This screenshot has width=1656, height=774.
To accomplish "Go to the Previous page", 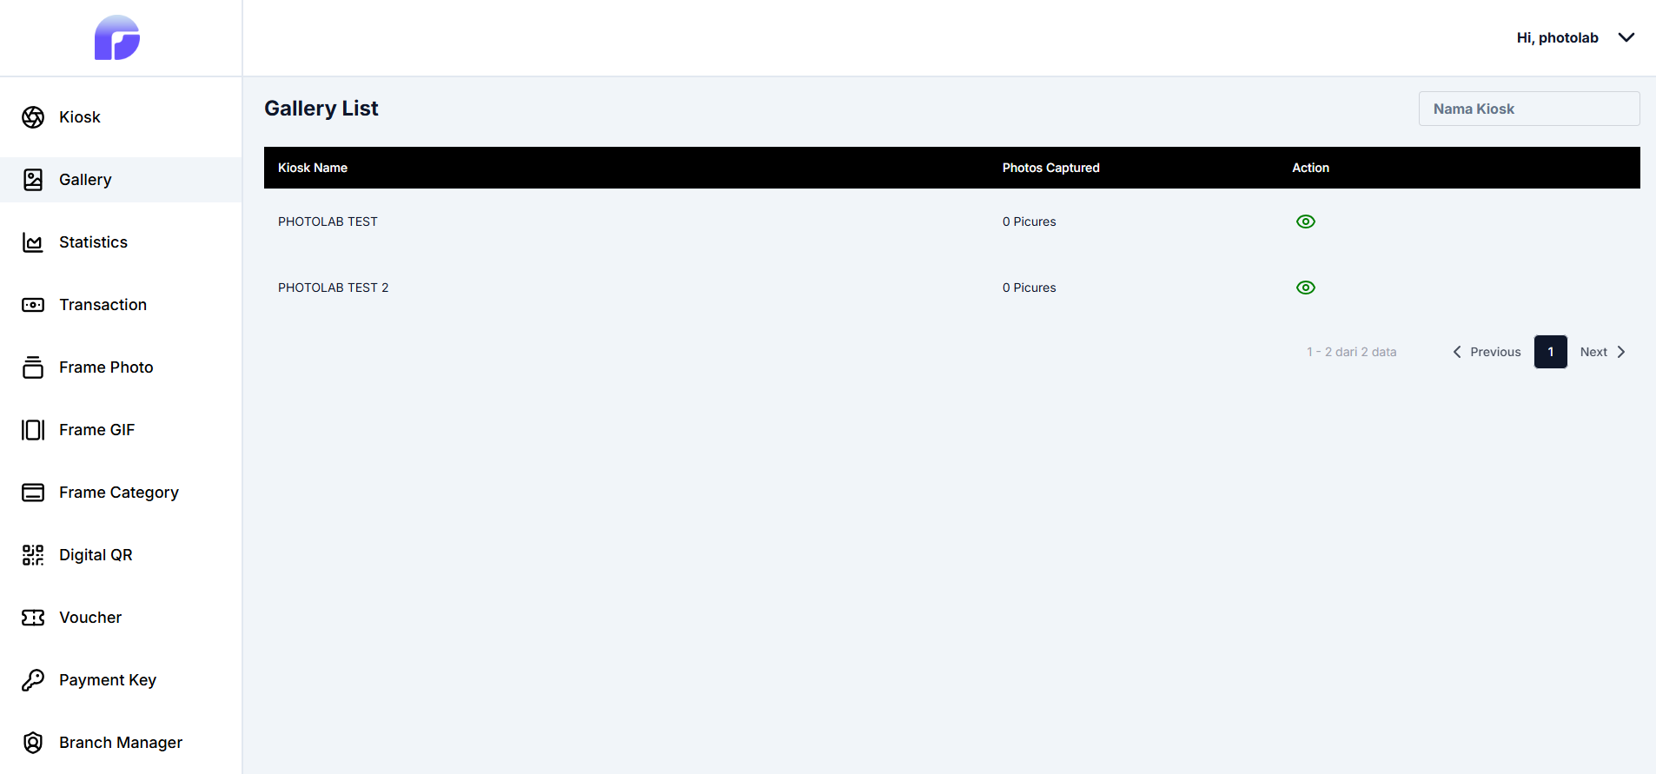I will click(1487, 352).
